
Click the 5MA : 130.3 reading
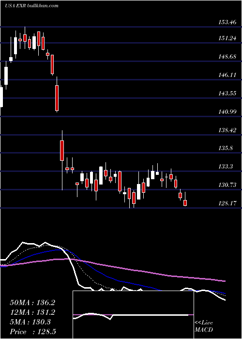tap(30, 322)
